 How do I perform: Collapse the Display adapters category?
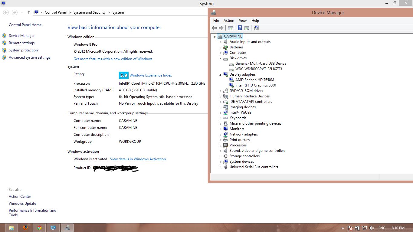[221, 75]
